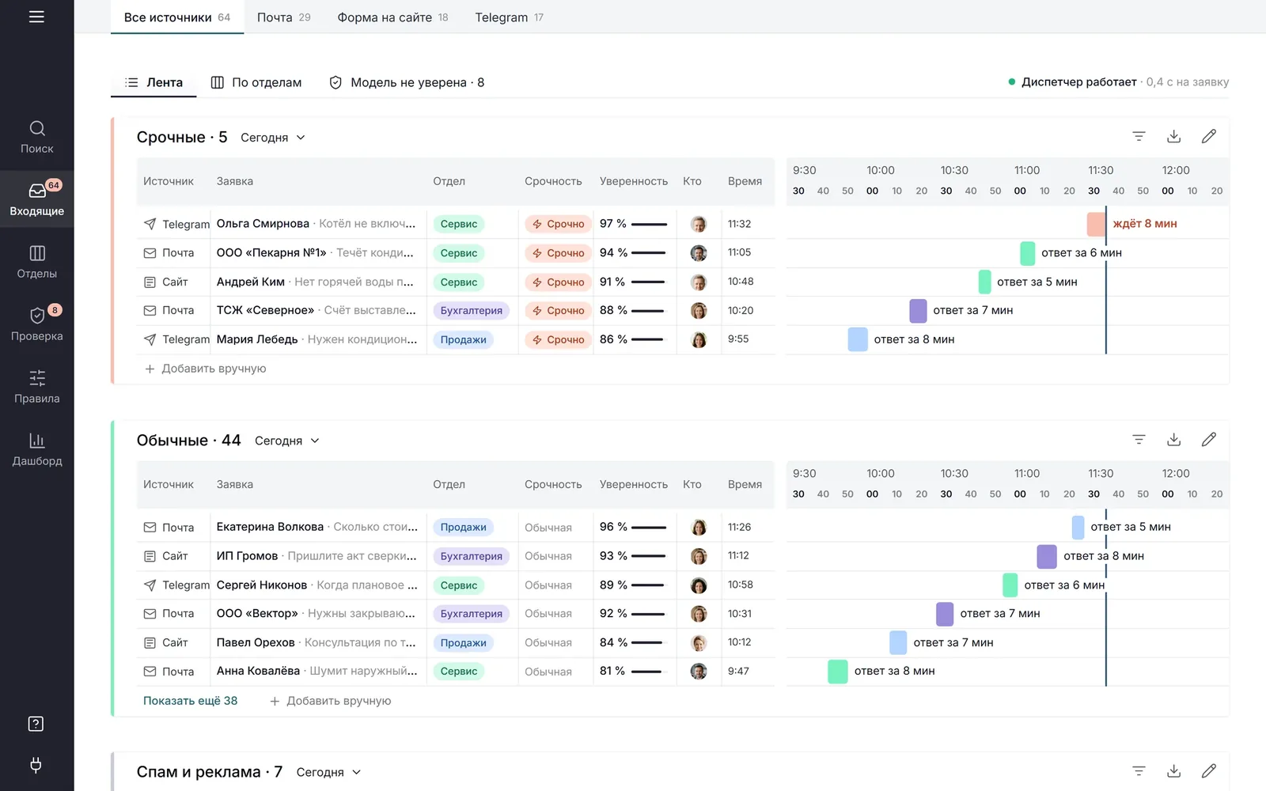The image size is (1266, 791).
Task: Click Срочно badge for ООО «Пекарня №1»
Action: tap(558, 253)
